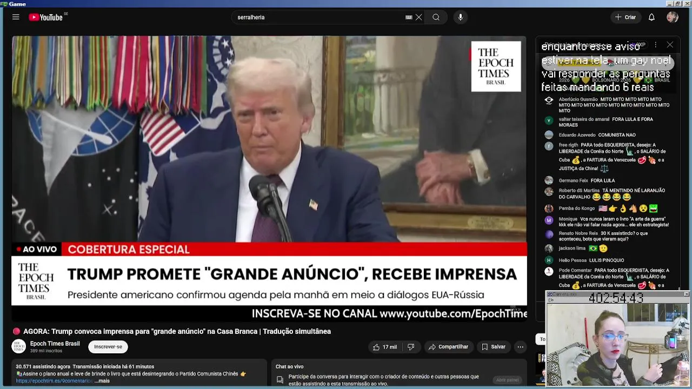Open the live chat three-dot options
Viewport: 692px width, 389px height.
point(655,45)
